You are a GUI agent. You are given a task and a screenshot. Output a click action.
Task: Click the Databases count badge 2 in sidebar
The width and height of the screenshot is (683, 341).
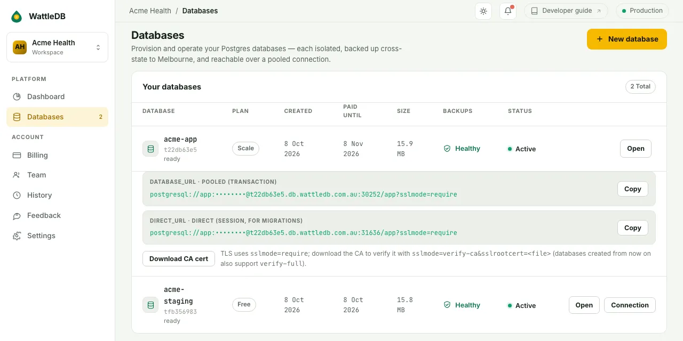click(100, 117)
